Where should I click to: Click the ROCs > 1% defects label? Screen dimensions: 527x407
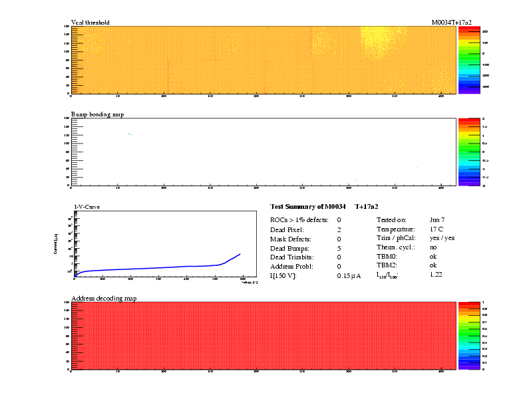(299, 219)
